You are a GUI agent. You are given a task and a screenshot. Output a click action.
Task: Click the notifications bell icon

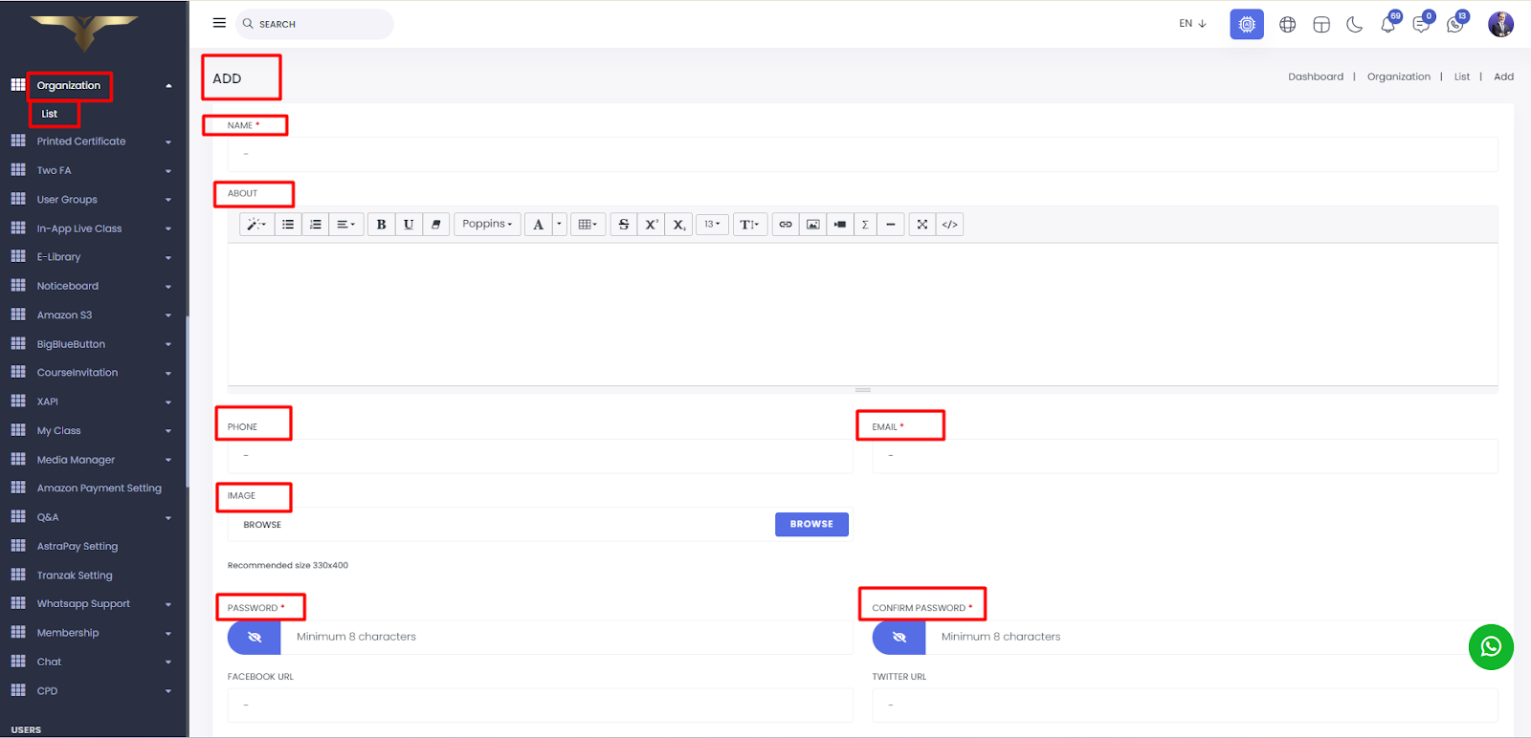click(1387, 25)
